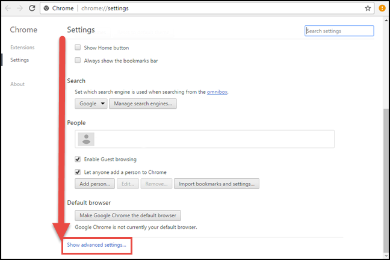Click Import bookmarks and settings button

[x=217, y=184]
